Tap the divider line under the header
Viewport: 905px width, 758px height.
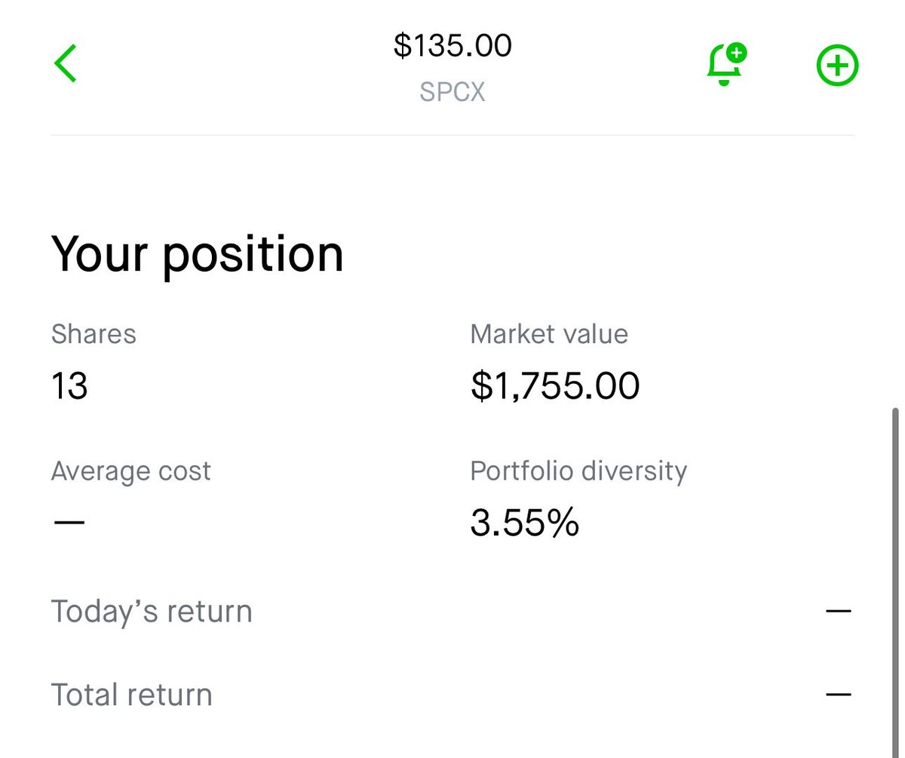452,136
